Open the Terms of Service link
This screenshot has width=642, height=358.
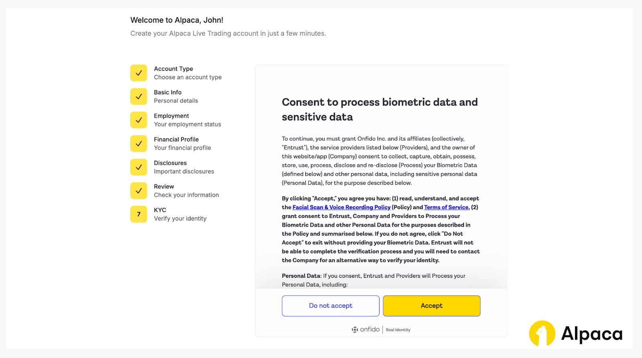coord(446,207)
